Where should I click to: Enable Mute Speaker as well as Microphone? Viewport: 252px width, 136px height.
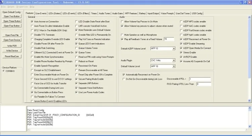pyautogui.click(x=122, y=35)
